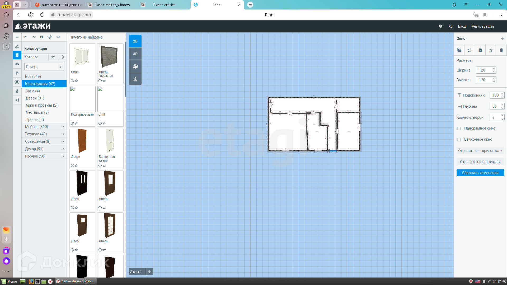Image resolution: width=507 pixels, height=285 pixels.
Task: Click Сбросить изменения button
Action: tap(480, 173)
